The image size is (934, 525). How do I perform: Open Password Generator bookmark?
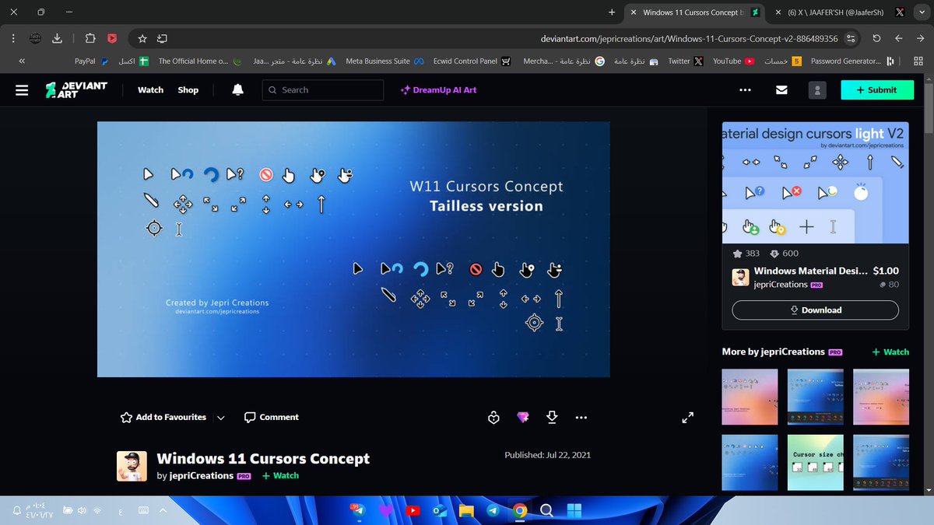tap(851, 61)
